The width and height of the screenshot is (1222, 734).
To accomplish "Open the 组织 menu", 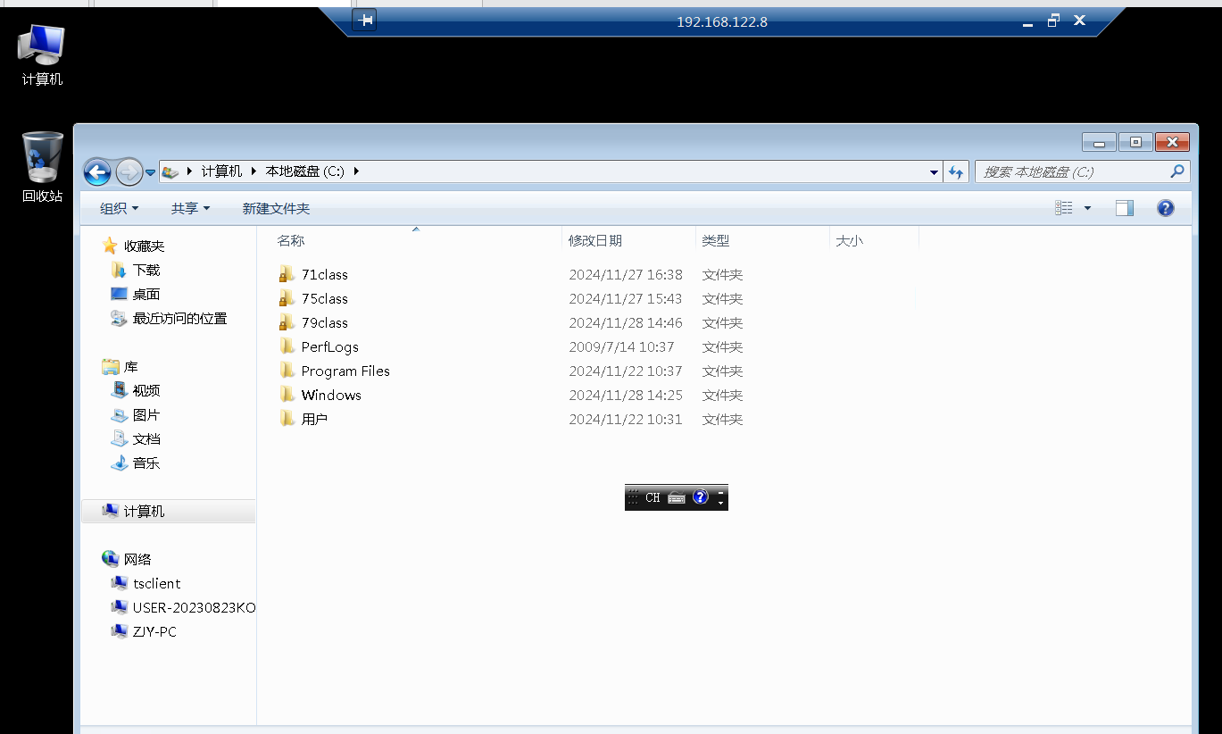I will [x=120, y=208].
